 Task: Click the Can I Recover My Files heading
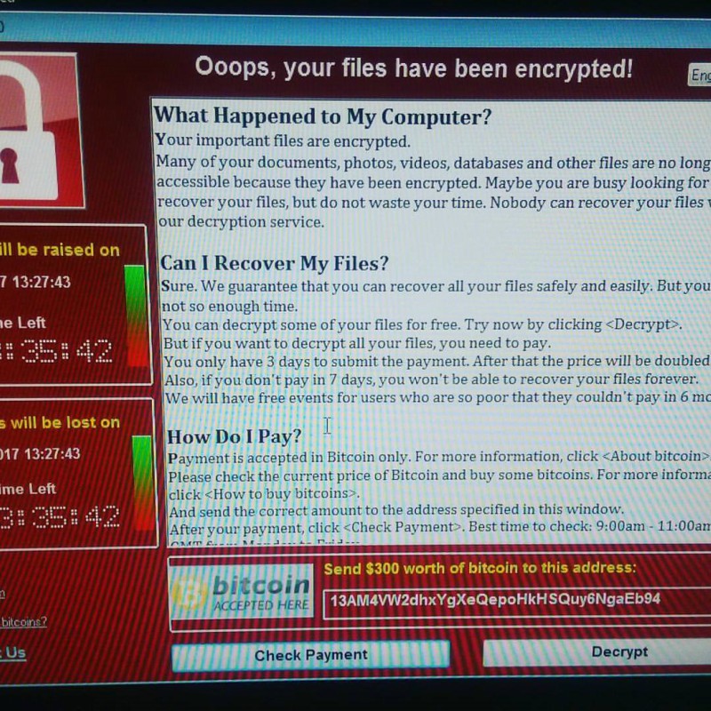point(275,263)
